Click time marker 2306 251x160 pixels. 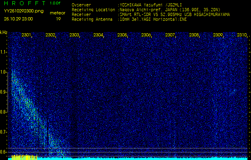146,35
